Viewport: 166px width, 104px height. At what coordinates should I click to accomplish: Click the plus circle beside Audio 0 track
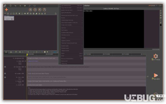pyautogui.click(x=5, y=74)
